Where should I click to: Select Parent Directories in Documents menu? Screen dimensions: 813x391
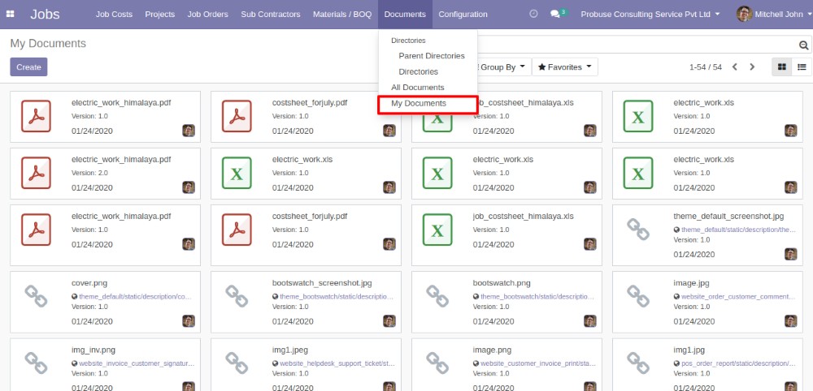tap(431, 56)
